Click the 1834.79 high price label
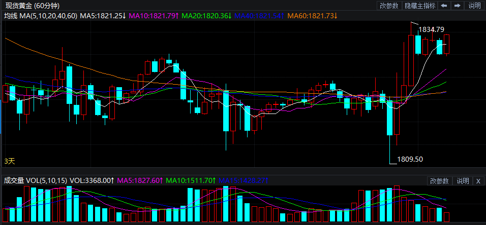486x225 pixels. click(x=431, y=29)
